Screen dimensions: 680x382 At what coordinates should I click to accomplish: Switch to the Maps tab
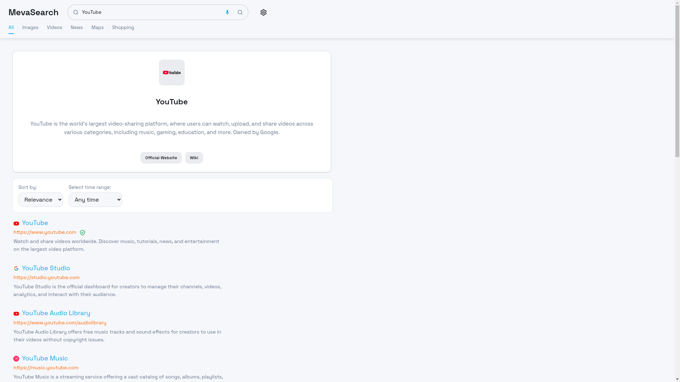click(97, 28)
